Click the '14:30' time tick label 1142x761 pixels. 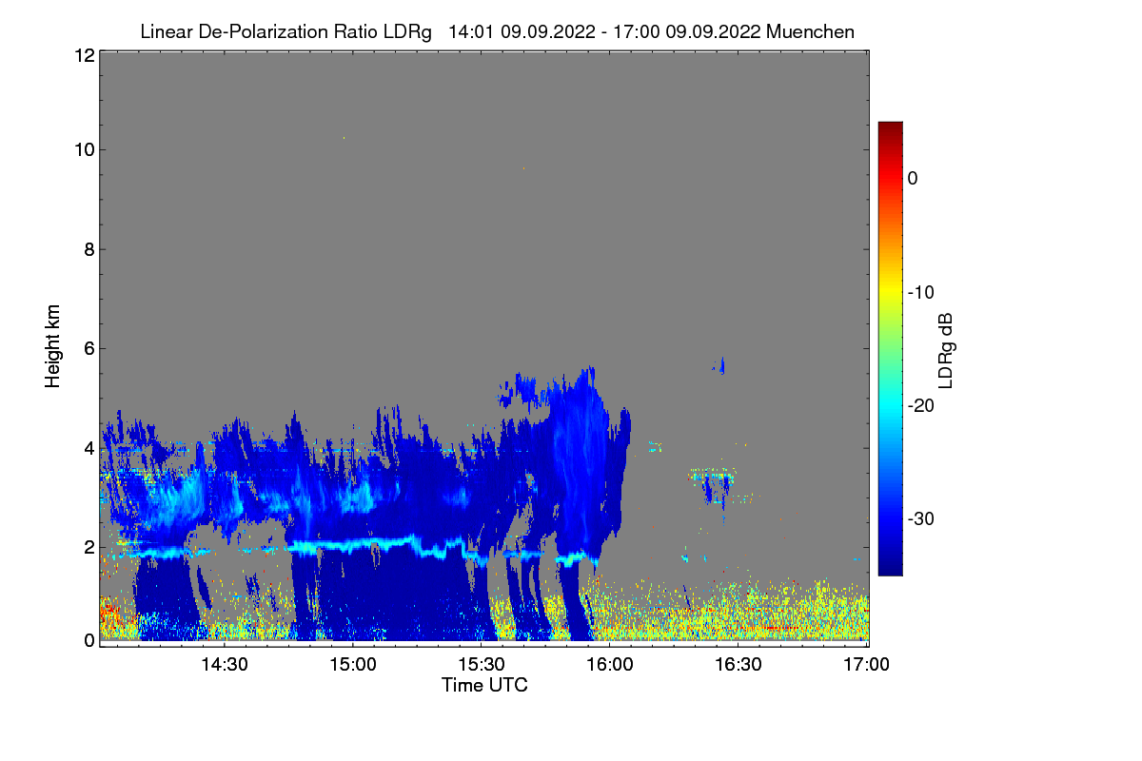coord(224,664)
